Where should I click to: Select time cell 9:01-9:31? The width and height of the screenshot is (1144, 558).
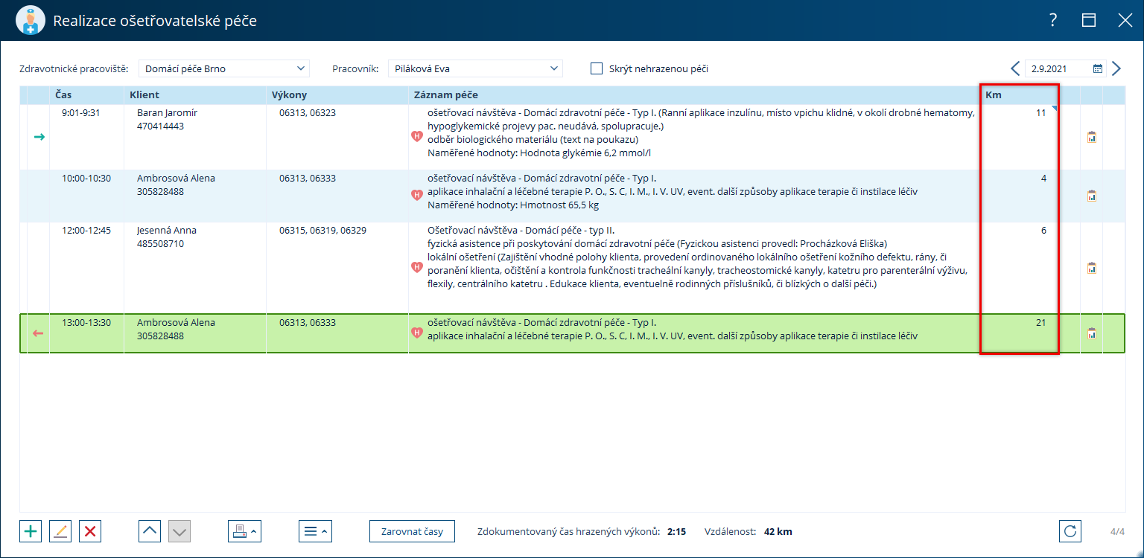pos(80,113)
